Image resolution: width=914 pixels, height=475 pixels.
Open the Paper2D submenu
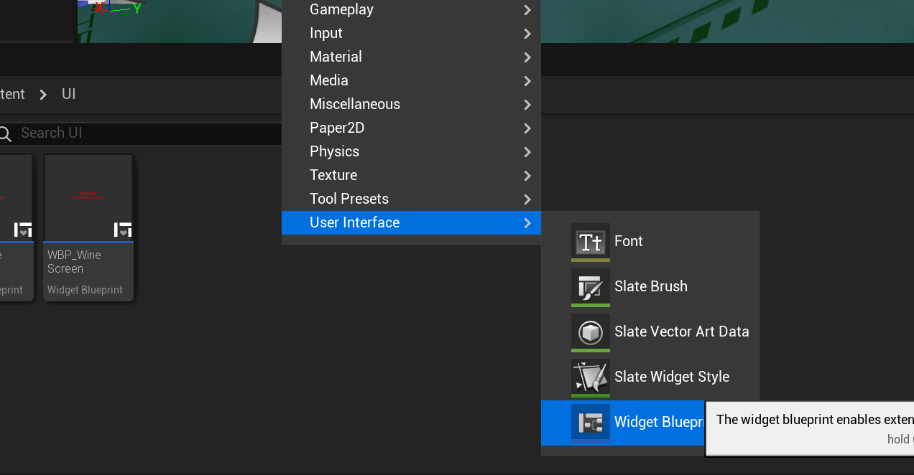click(x=411, y=128)
